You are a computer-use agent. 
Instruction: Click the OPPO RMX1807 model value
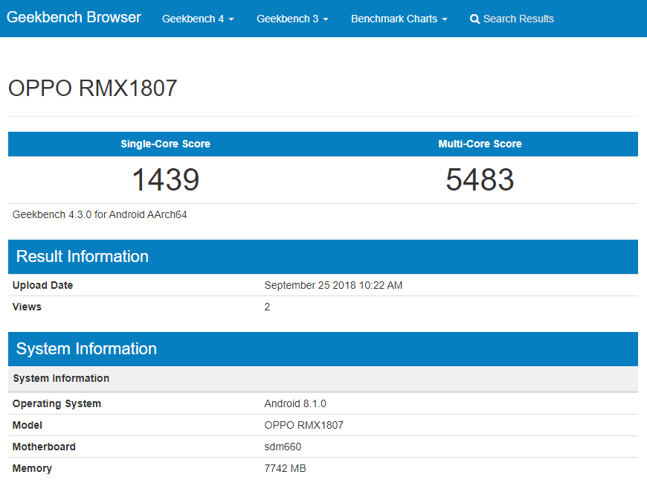click(303, 425)
